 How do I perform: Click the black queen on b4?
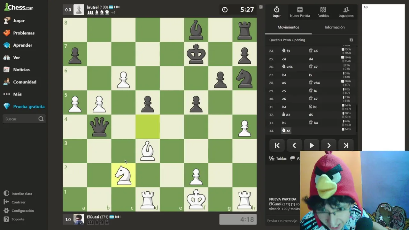point(99,127)
